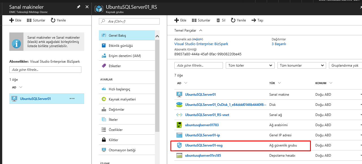Open Visual Studio Enterprise: BizSpark link
This screenshot has height=164, width=362.
tap(201, 44)
